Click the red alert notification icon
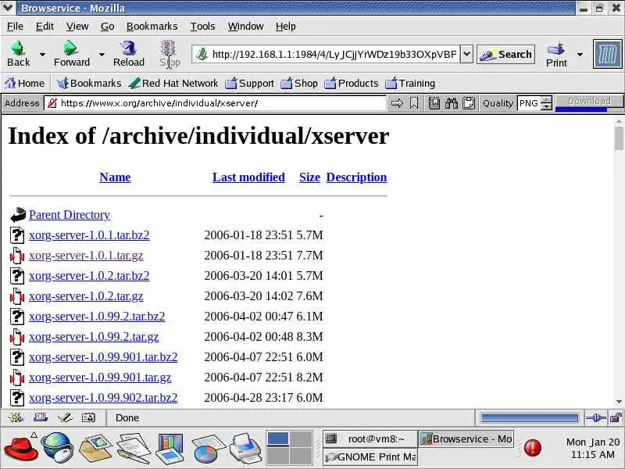This screenshot has height=469, width=625. (x=533, y=447)
